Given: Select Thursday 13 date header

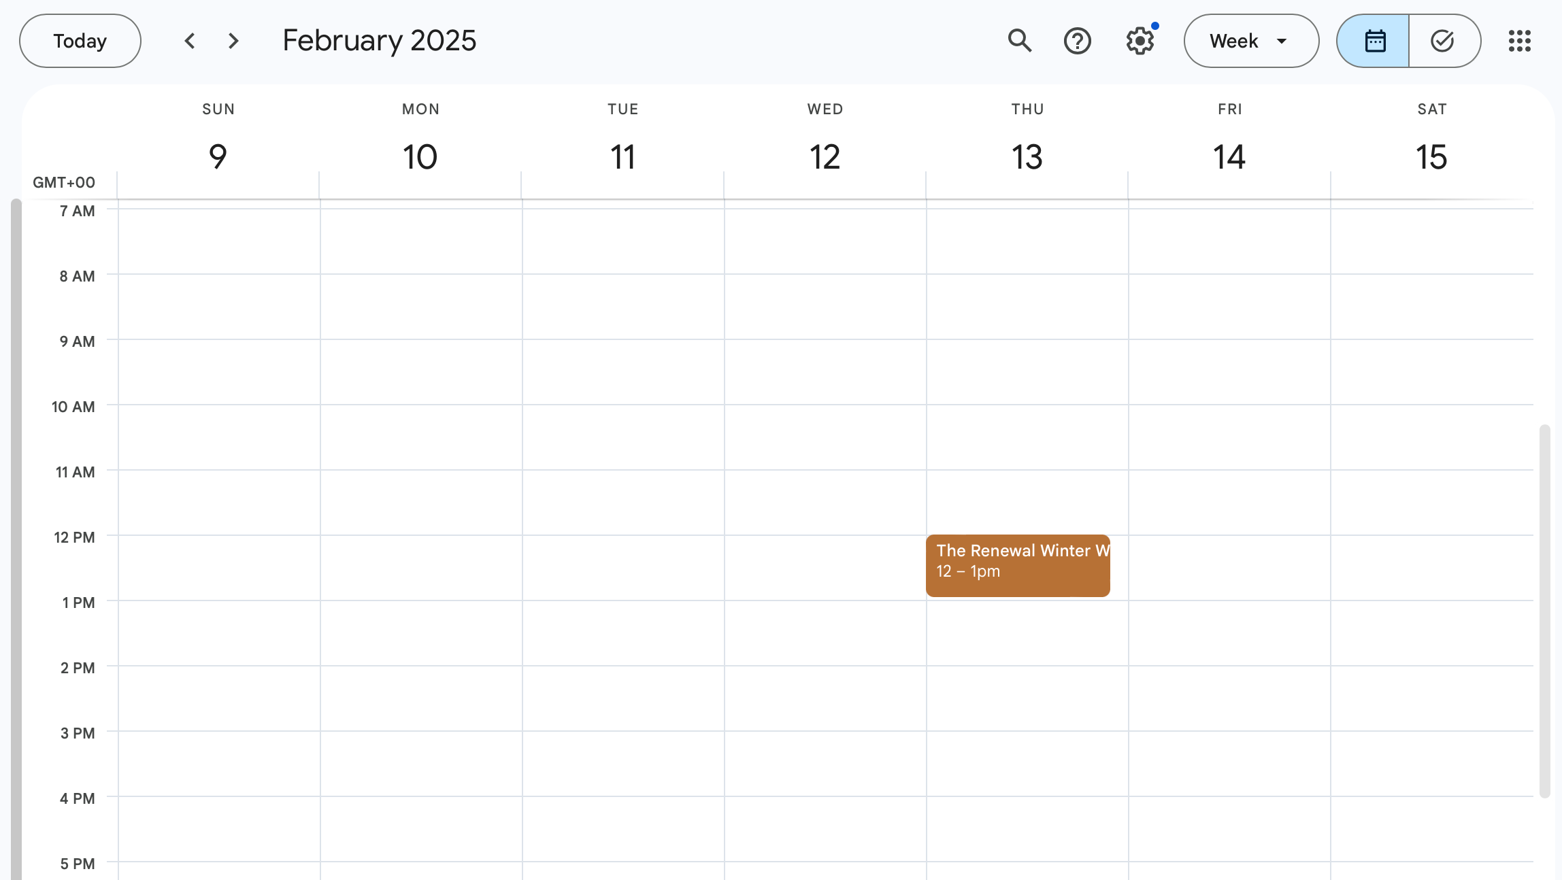Looking at the screenshot, I should [x=1027, y=156].
